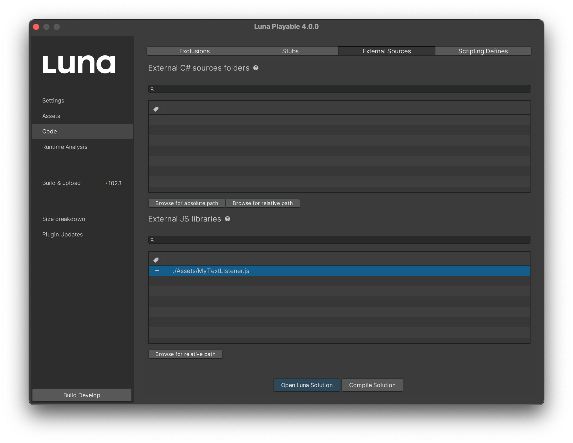Remove MyTextListener.js using the minus icon
The width and height of the screenshot is (573, 443).
pyautogui.click(x=157, y=271)
